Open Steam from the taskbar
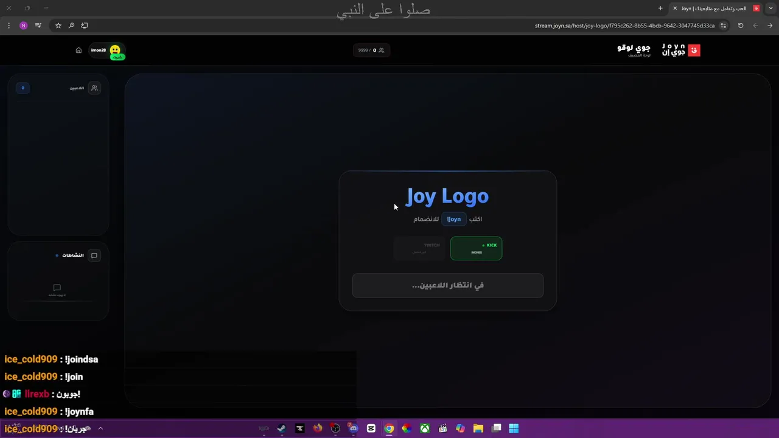779x438 pixels. (x=282, y=428)
